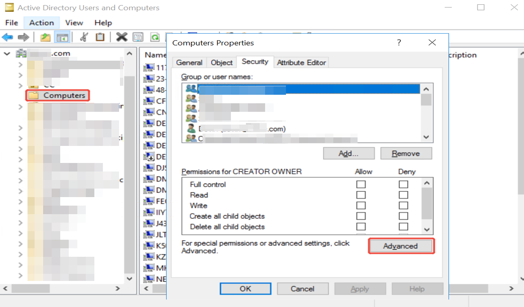Select computer icon for entry starting K5

149,245
